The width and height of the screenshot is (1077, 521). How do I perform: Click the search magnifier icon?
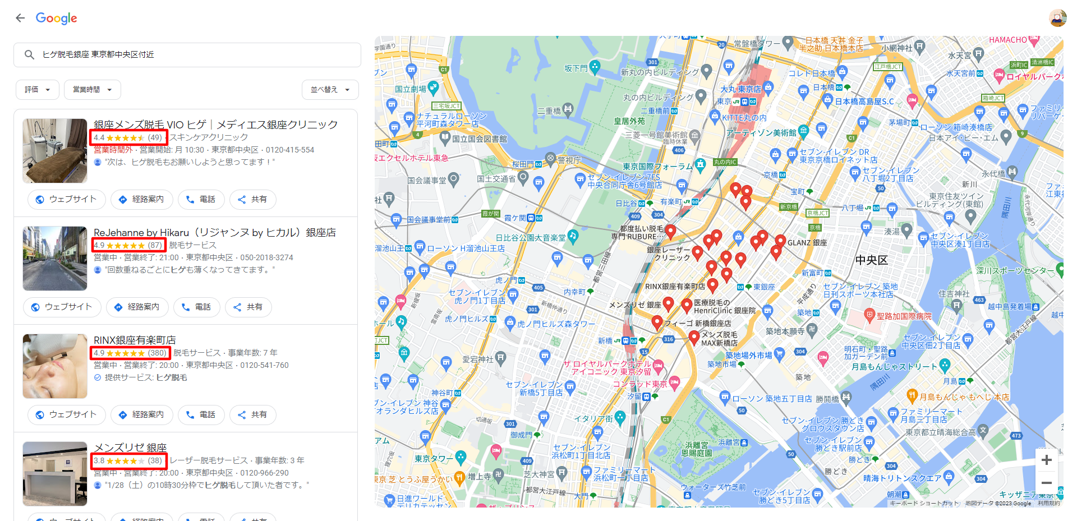pyautogui.click(x=29, y=54)
